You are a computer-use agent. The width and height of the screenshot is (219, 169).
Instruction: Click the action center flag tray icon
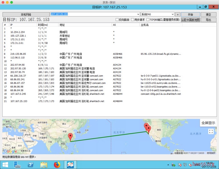coord(180,165)
